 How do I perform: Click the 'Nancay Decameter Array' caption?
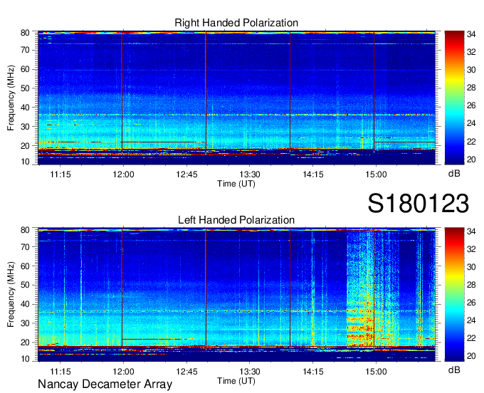point(105,384)
